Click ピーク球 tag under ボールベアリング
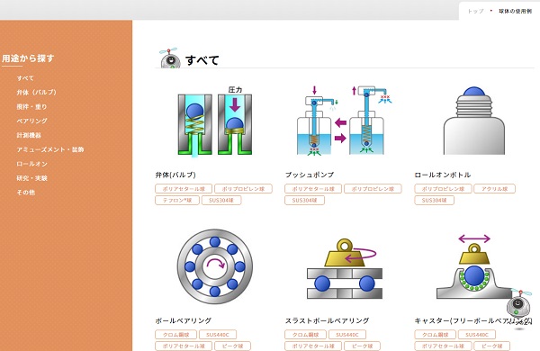 coord(232,346)
